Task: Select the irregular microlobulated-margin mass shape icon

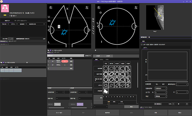Action: point(128,80)
